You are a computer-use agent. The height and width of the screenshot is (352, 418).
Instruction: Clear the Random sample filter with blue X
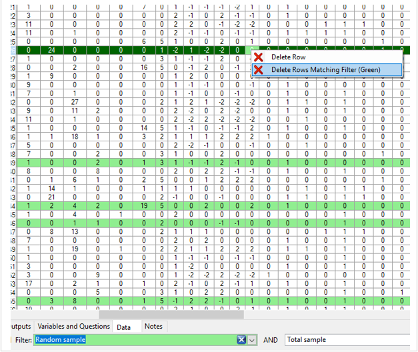[x=241, y=339]
